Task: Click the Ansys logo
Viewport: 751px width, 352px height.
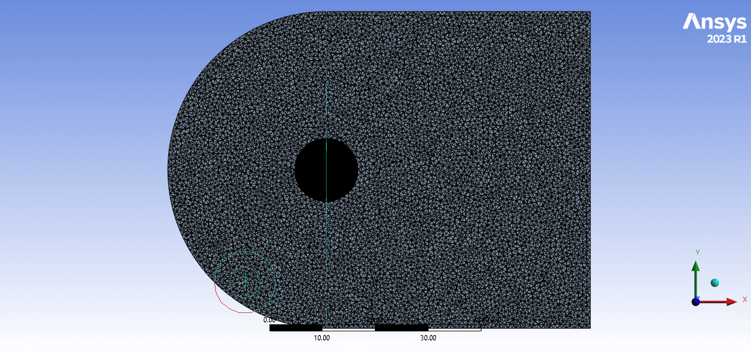Action: 714,22
